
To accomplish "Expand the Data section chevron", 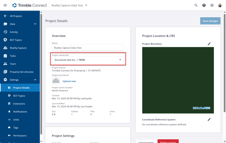I will [x=35, y=24].
